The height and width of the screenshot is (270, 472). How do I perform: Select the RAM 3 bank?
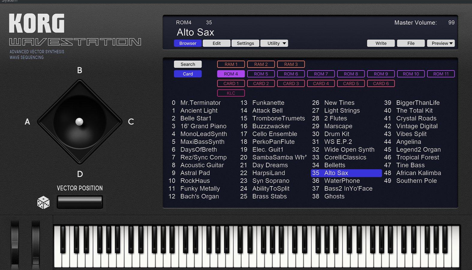pos(291,64)
